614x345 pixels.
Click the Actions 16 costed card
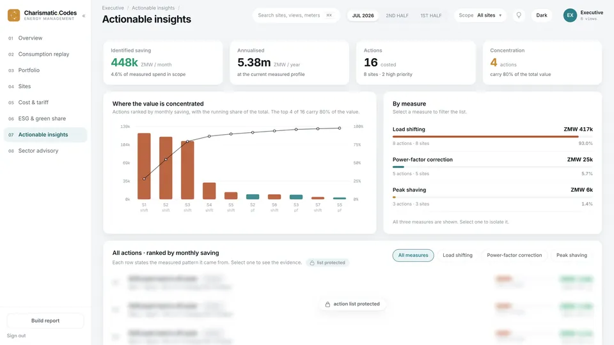tap(416, 63)
